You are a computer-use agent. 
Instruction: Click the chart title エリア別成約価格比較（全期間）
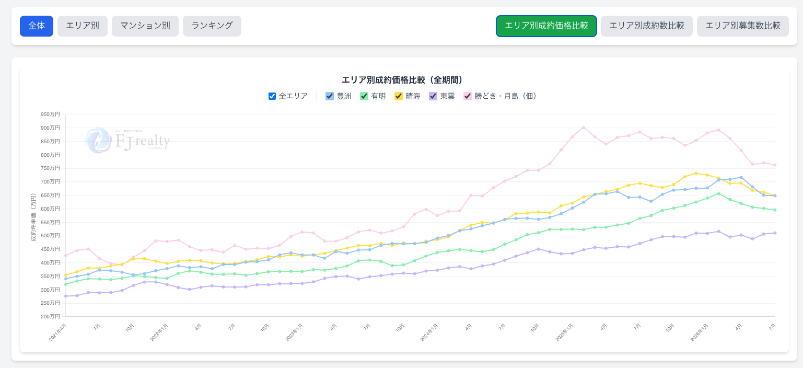tap(402, 80)
